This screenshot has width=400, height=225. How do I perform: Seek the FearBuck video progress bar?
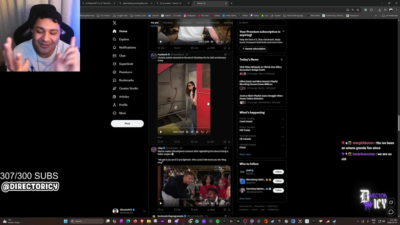[x=184, y=128]
